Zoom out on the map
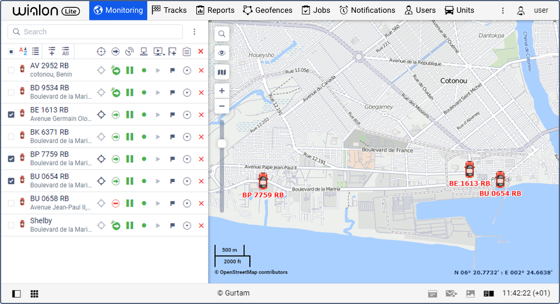The width and height of the screenshot is (560, 304). click(x=222, y=106)
